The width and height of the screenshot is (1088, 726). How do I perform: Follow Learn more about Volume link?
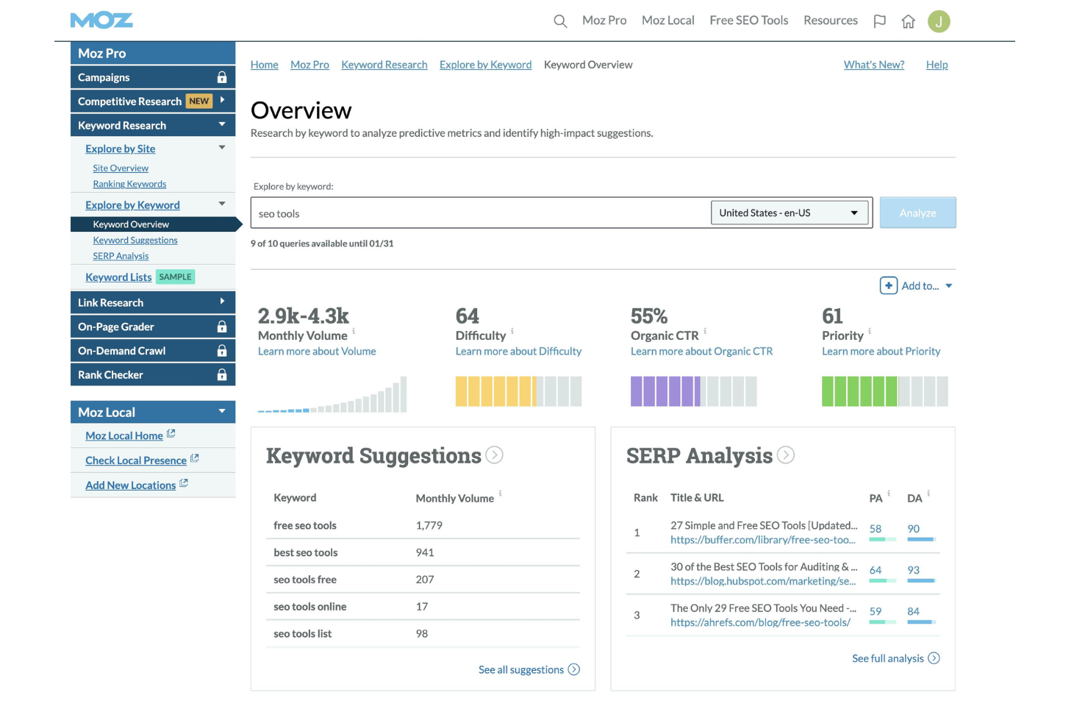[x=317, y=352]
